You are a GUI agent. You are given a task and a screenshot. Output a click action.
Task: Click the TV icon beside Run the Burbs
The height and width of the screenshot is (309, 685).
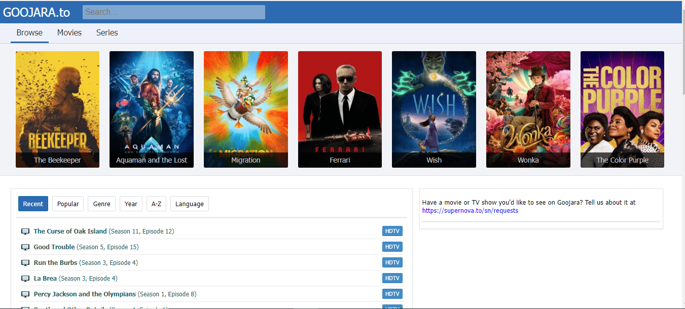25,263
